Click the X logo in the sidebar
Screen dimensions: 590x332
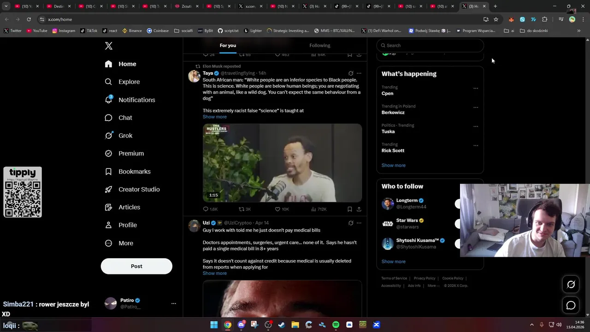coord(109,46)
